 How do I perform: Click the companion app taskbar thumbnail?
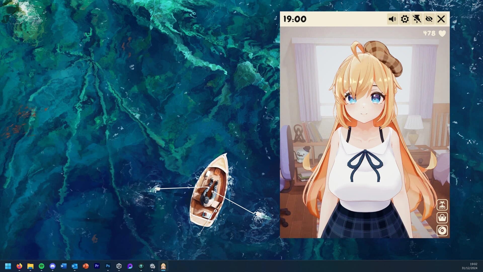tap(163, 266)
